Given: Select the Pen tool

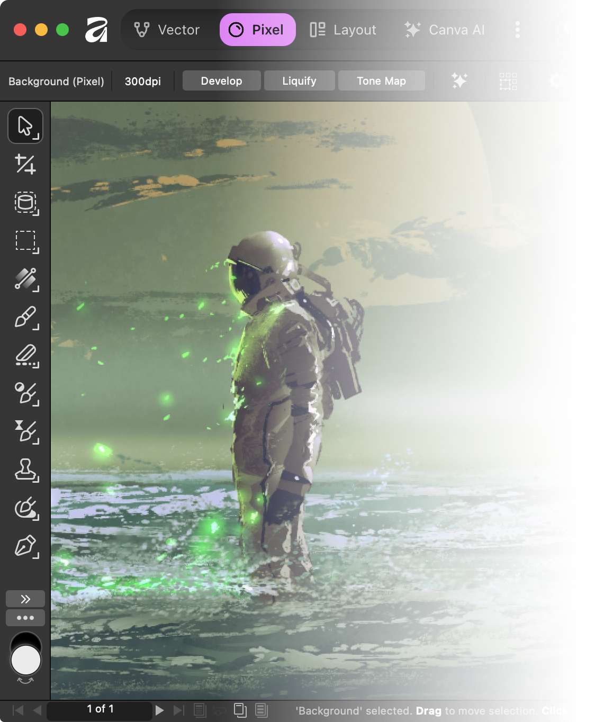Looking at the screenshot, I should tap(25, 546).
